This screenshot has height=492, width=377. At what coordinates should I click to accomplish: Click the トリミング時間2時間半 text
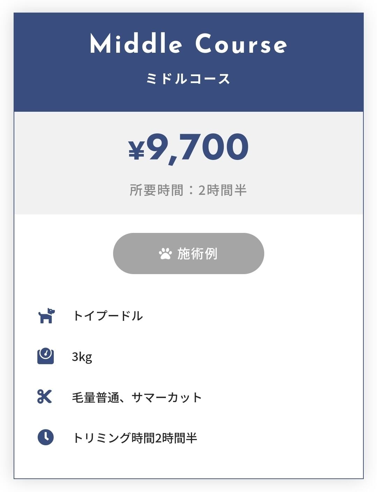135,438
